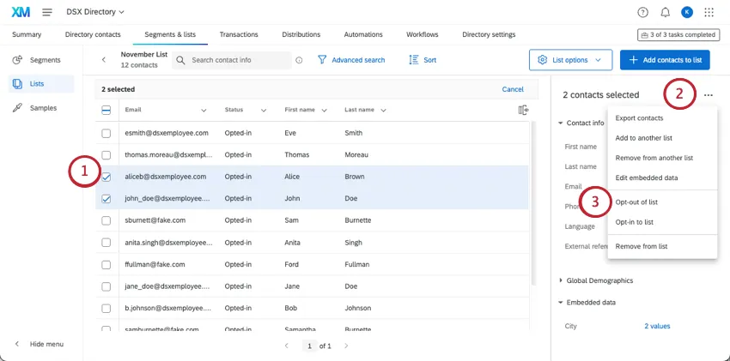Viewport: 730px width, 361px height.
Task: Open the List options dropdown
Action: coord(570,60)
